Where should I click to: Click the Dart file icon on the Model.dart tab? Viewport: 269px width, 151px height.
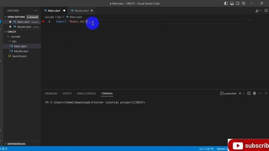72,10
